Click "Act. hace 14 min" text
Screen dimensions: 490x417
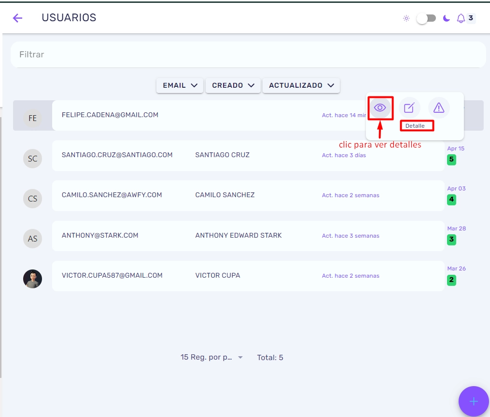pyautogui.click(x=344, y=115)
